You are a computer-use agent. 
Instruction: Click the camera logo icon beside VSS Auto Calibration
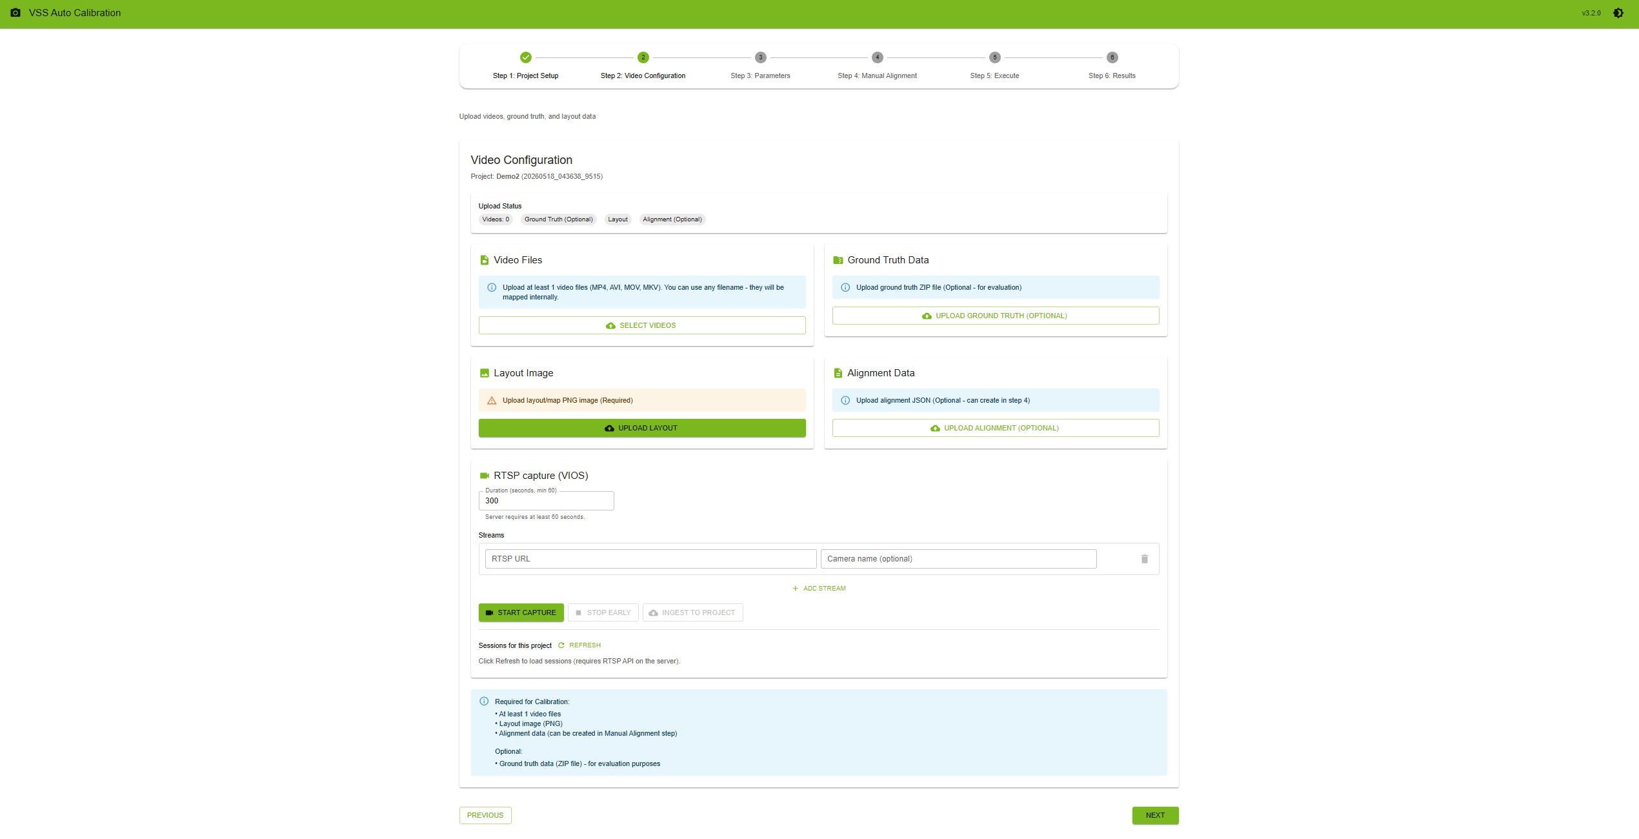pos(15,13)
